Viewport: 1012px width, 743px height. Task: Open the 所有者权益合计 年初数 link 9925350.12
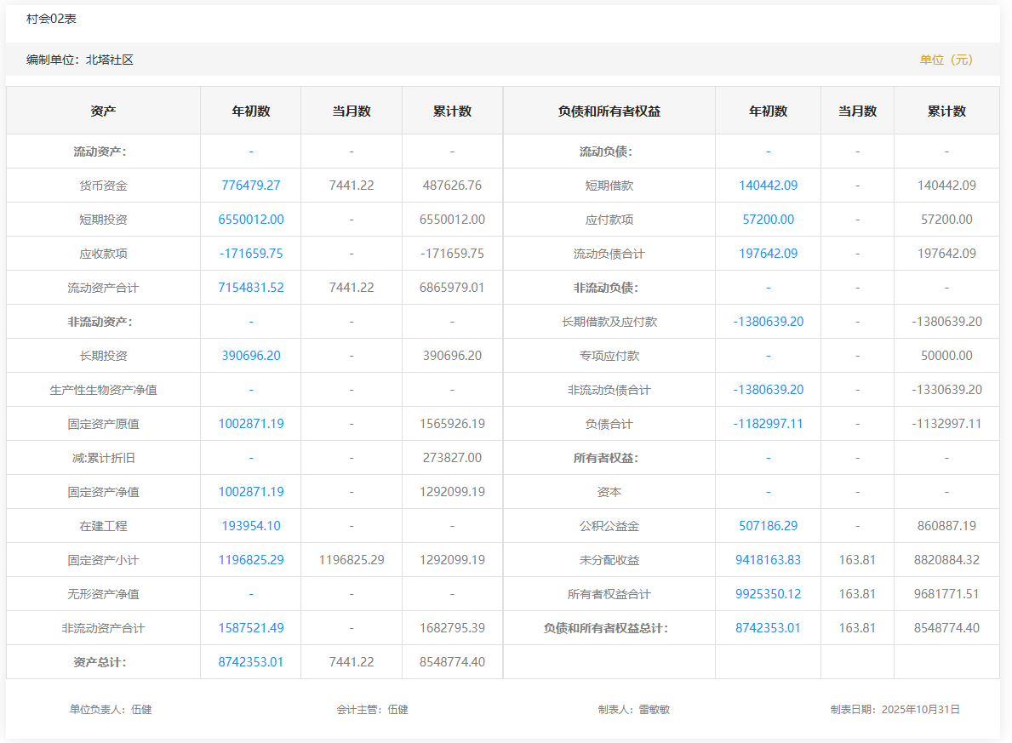pyautogui.click(x=768, y=594)
